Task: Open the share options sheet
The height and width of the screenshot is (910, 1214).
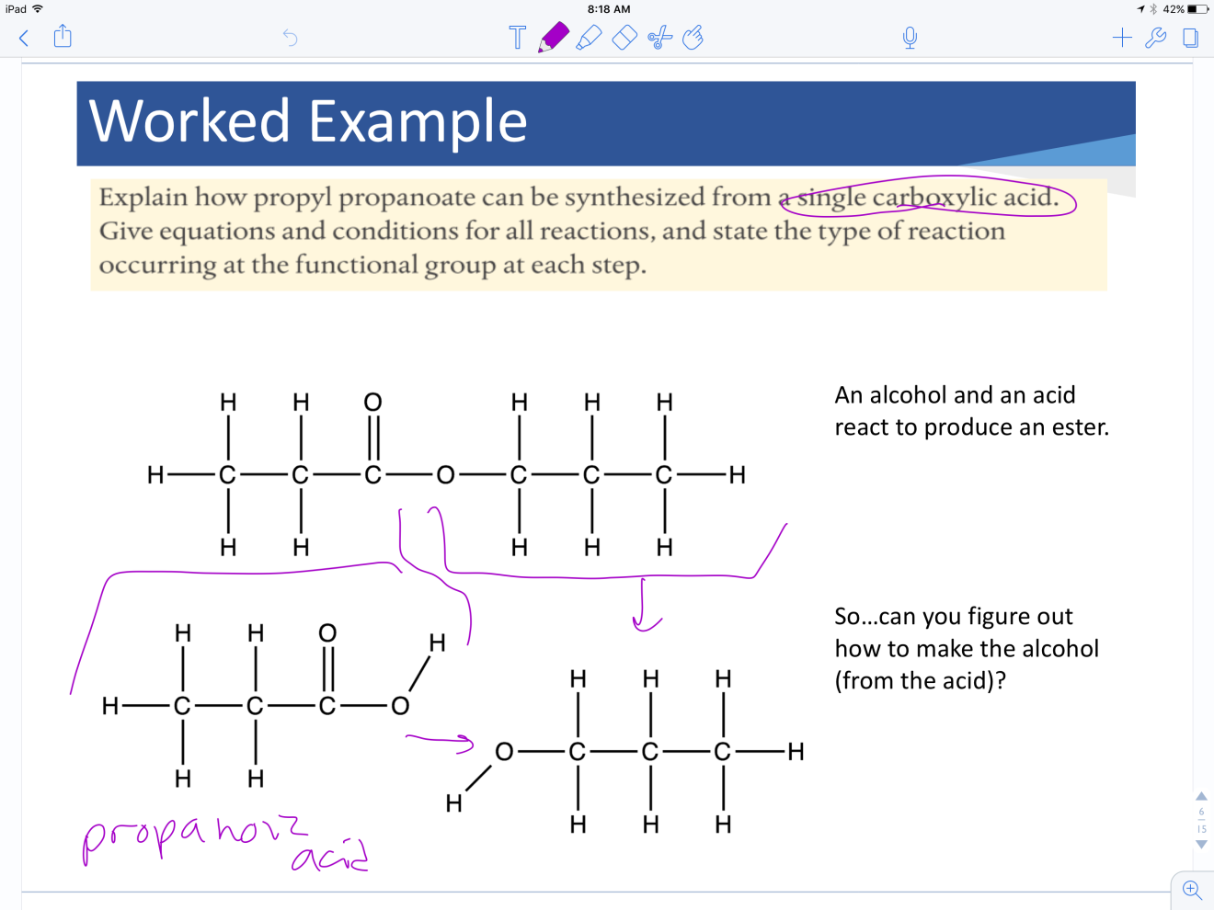Action: click(63, 38)
